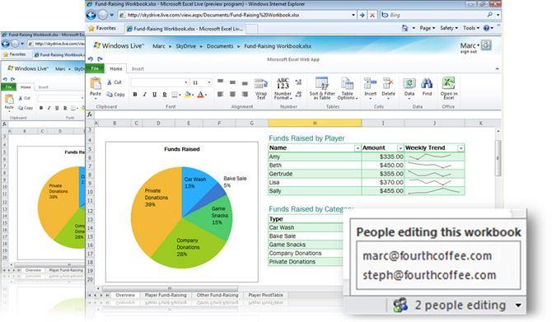The height and width of the screenshot is (322, 552).
Task: Click Favorites button in front window
Action: [102, 28]
